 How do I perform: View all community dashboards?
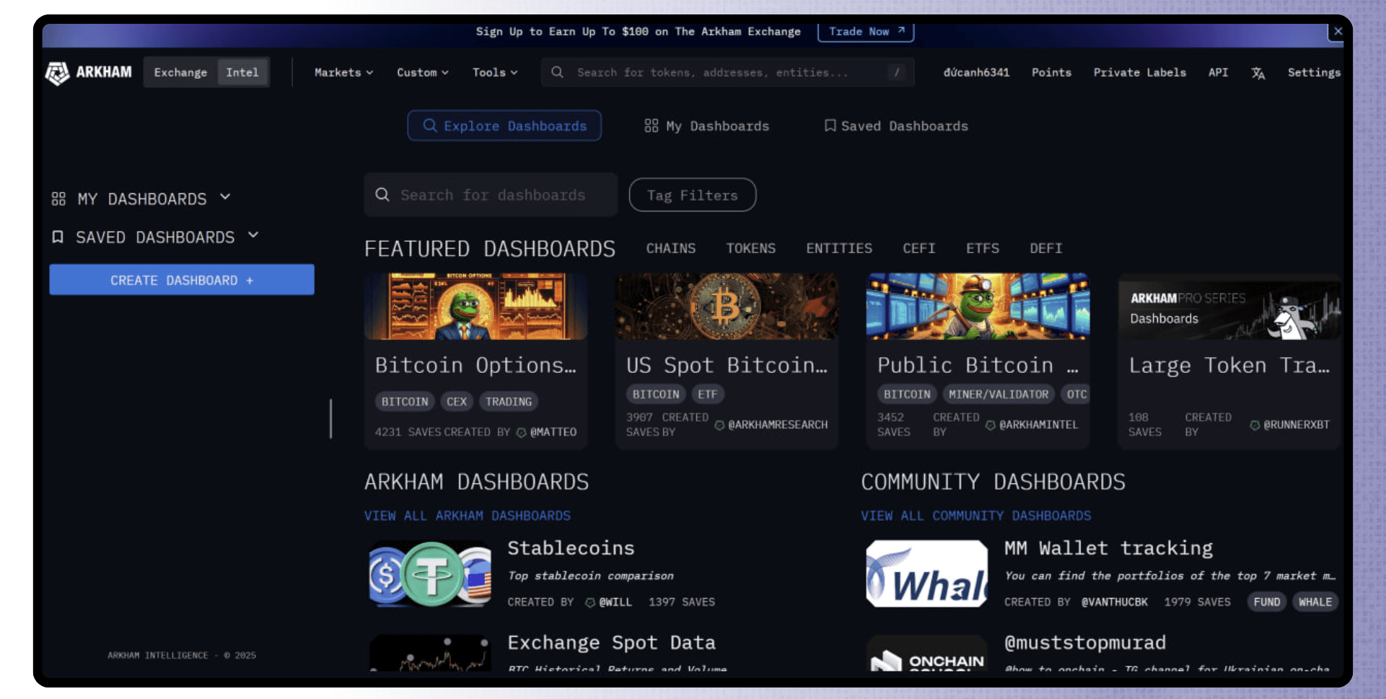975,516
